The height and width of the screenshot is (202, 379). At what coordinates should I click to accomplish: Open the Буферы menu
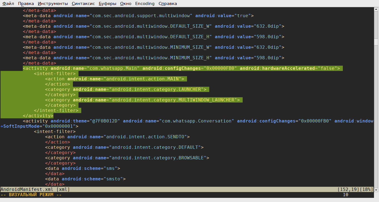tap(107, 4)
